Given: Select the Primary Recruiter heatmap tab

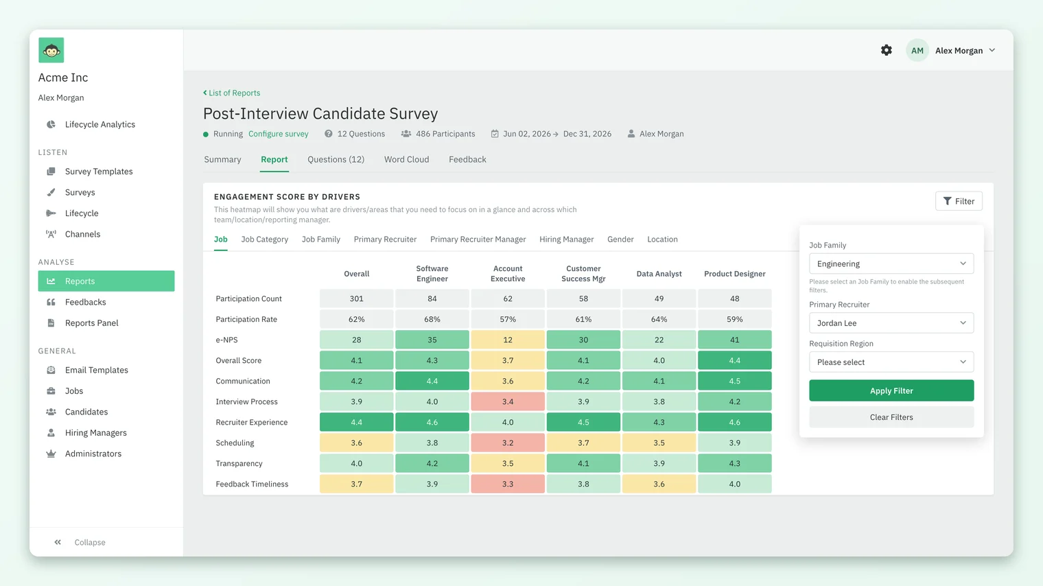Looking at the screenshot, I should pyautogui.click(x=385, y=239).
